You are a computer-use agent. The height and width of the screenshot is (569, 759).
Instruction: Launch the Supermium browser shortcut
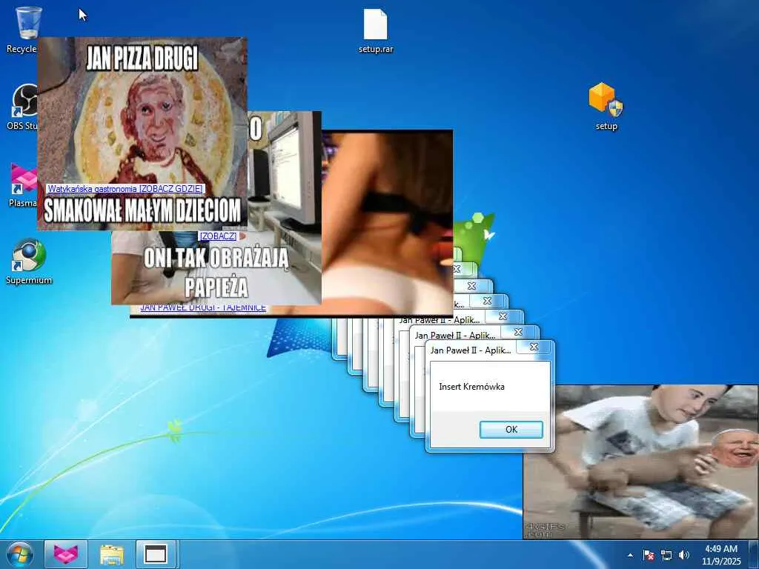pos(29,256)
